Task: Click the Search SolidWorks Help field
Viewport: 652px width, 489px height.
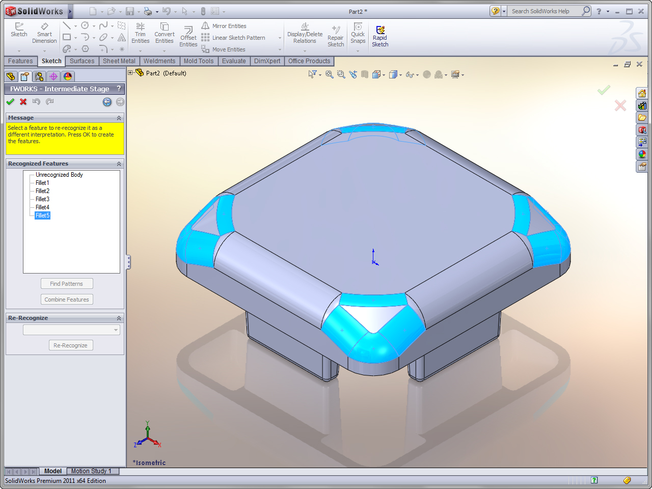Action: click(545, 11)
